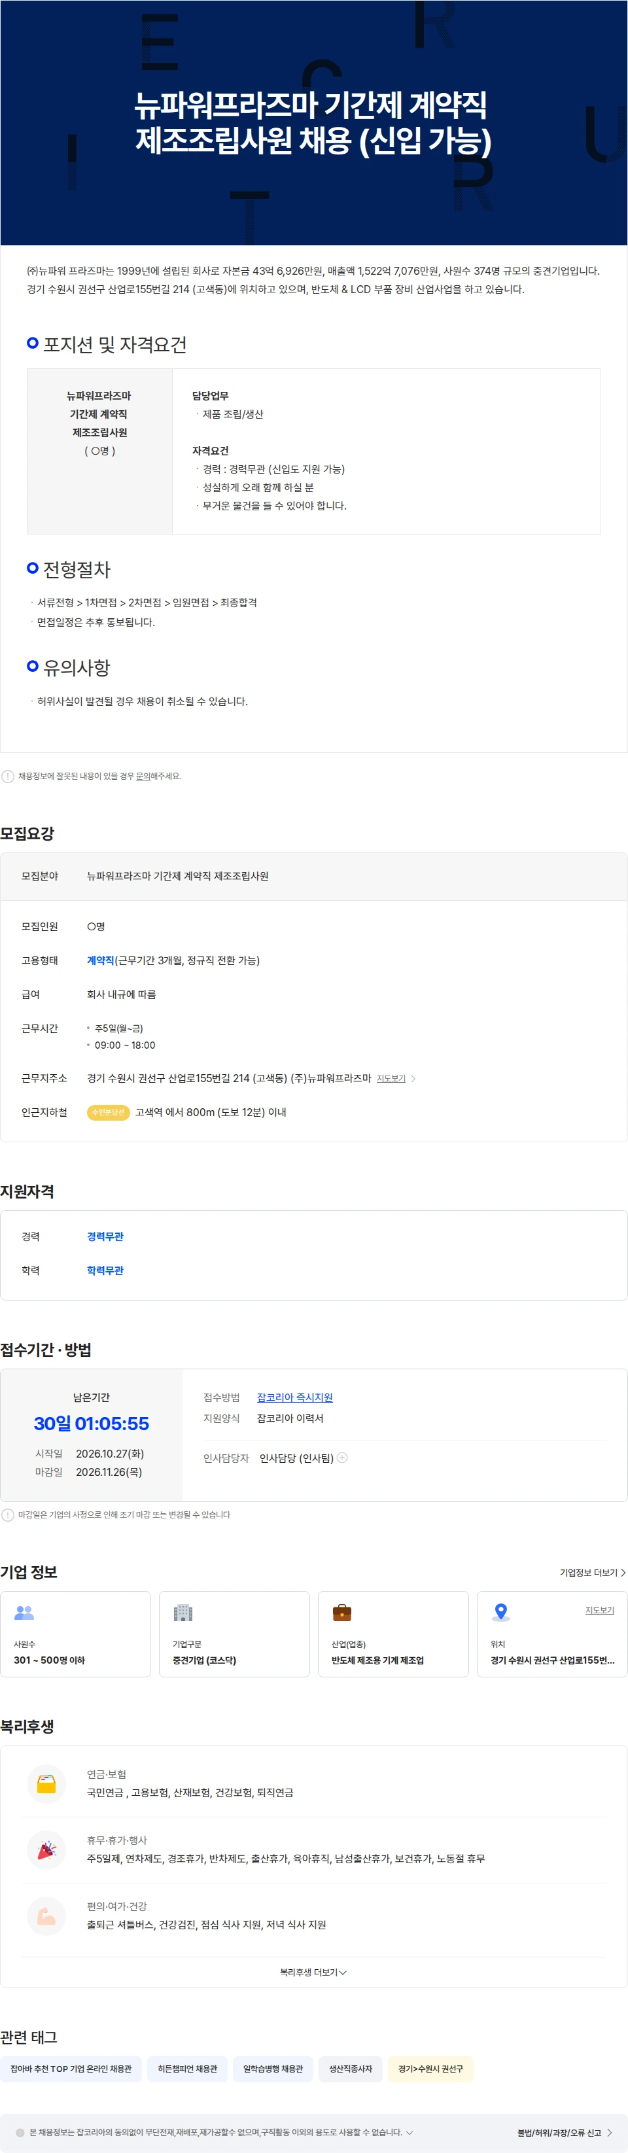628x2153 pixels.
Task: Click the 위치 map pin icon
Action: [x=501, y=1612]
